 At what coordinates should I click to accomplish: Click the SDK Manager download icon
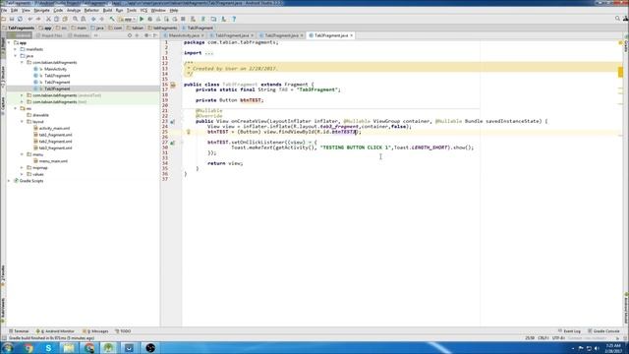tap(223, 19)
